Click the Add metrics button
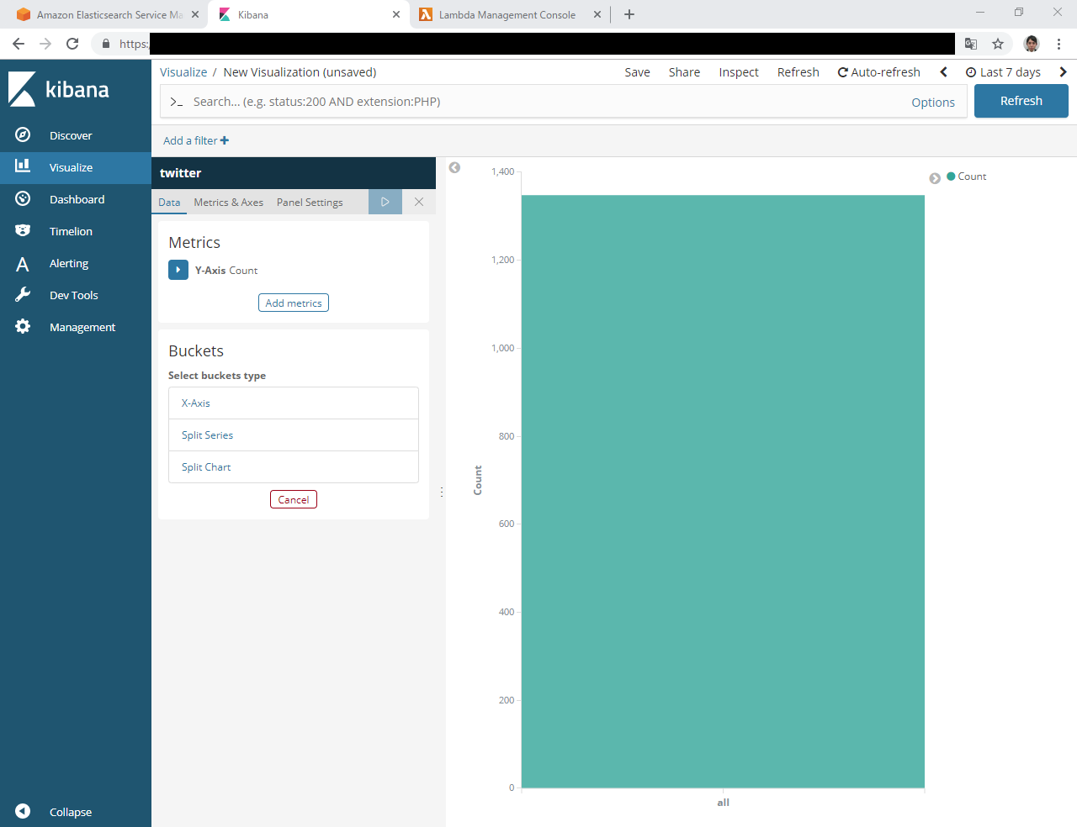1077x827 pixels. pos(293,303)
